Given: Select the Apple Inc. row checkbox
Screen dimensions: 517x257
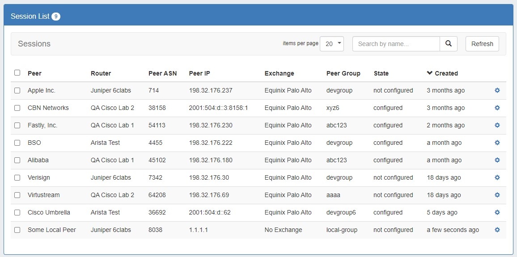Looking at the screenshot, I should point(17,90).
